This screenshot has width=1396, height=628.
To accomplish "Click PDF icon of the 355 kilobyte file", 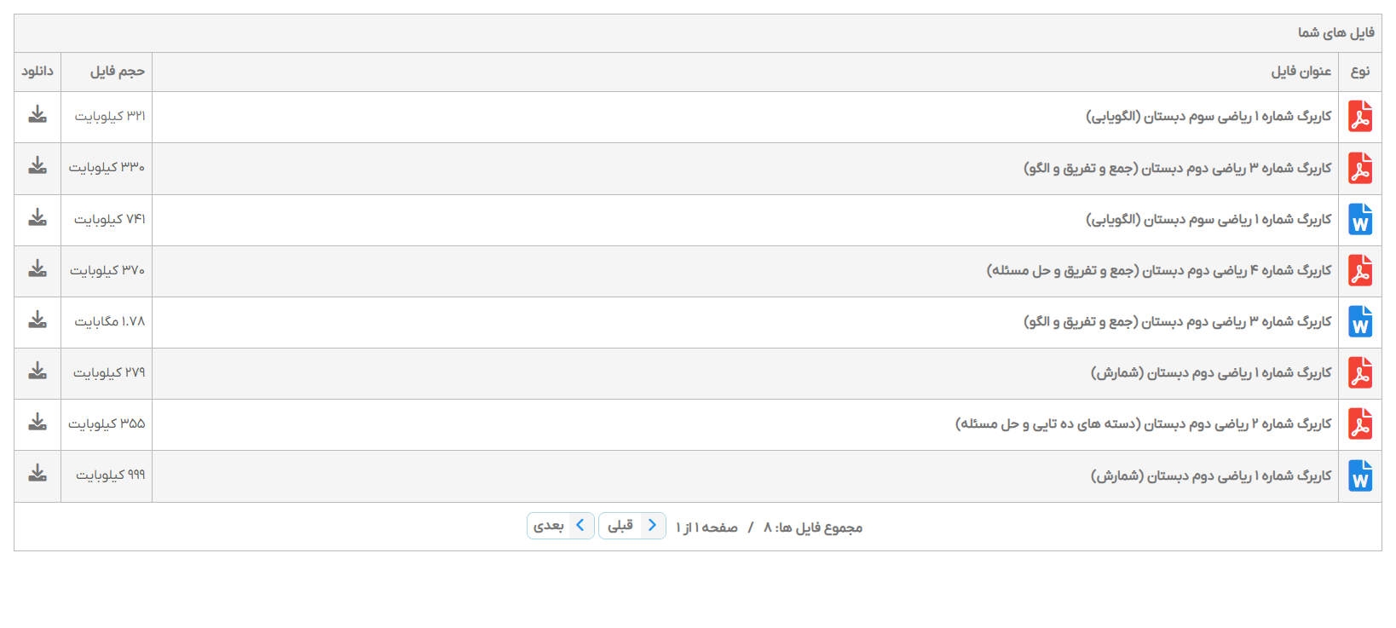I will (1360, 424).
